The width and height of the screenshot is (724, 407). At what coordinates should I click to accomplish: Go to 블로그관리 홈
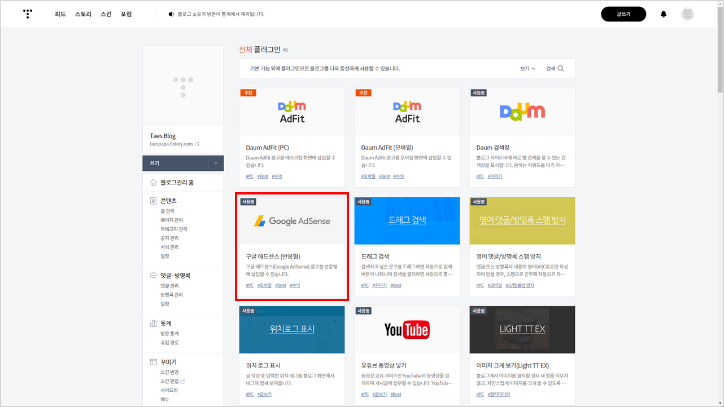(177, 183)
